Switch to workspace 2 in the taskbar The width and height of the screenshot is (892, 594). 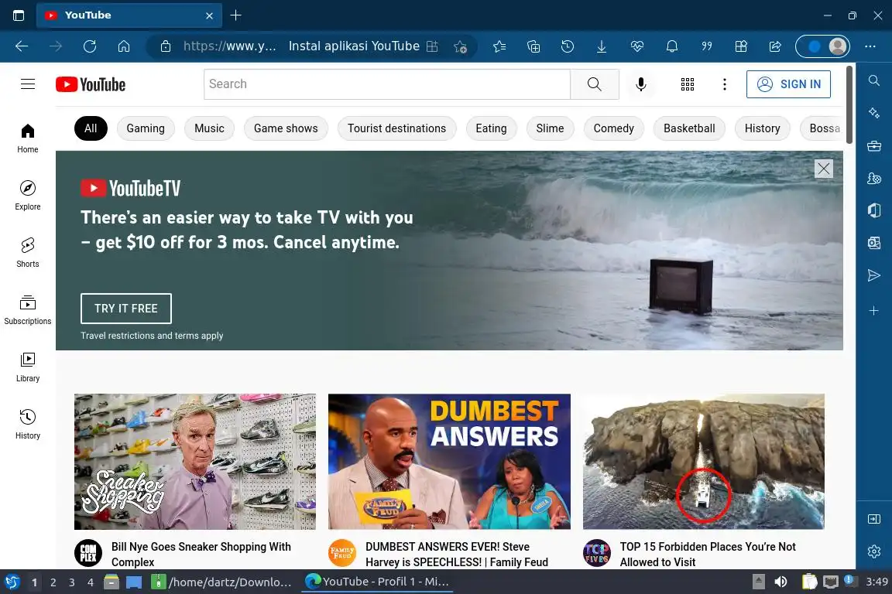53,582
